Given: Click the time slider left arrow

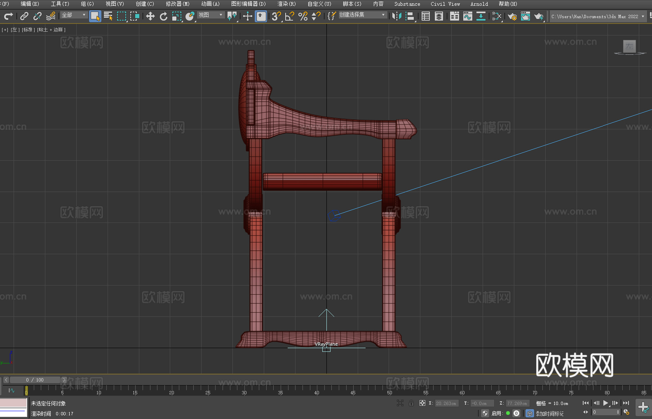Looking at the screenshot, I should click(6, 380).
